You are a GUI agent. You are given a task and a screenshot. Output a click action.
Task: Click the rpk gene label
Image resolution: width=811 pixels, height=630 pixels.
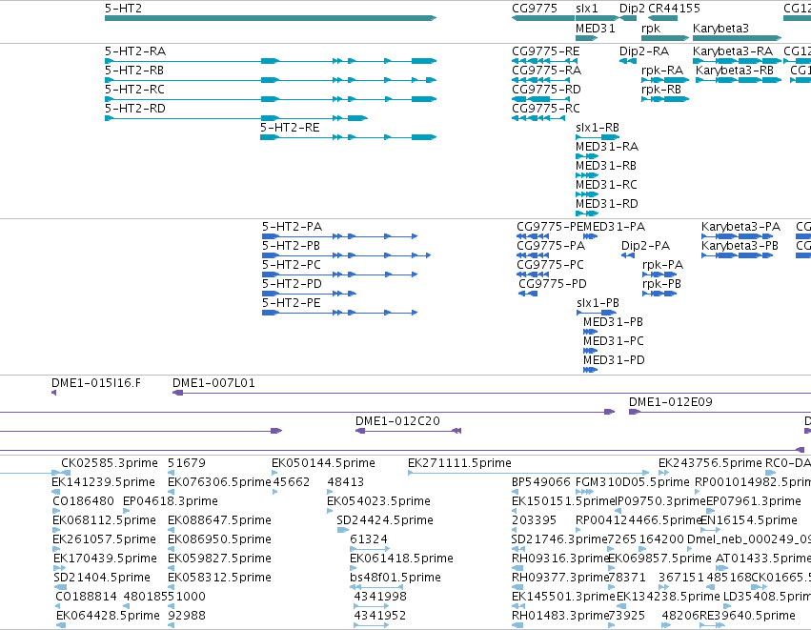pyautogui.click(x=651, y=29)
